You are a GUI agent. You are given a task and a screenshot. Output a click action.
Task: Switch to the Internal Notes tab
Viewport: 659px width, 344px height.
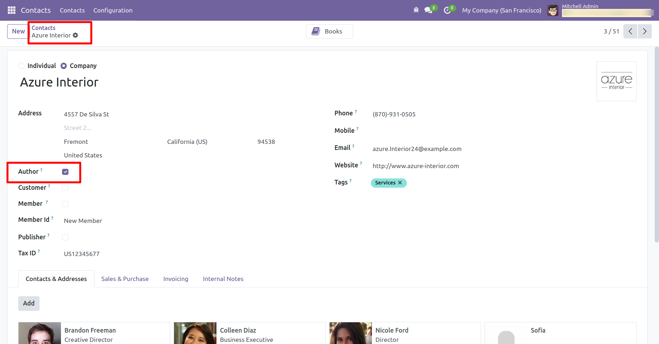(x=223, y=279)
